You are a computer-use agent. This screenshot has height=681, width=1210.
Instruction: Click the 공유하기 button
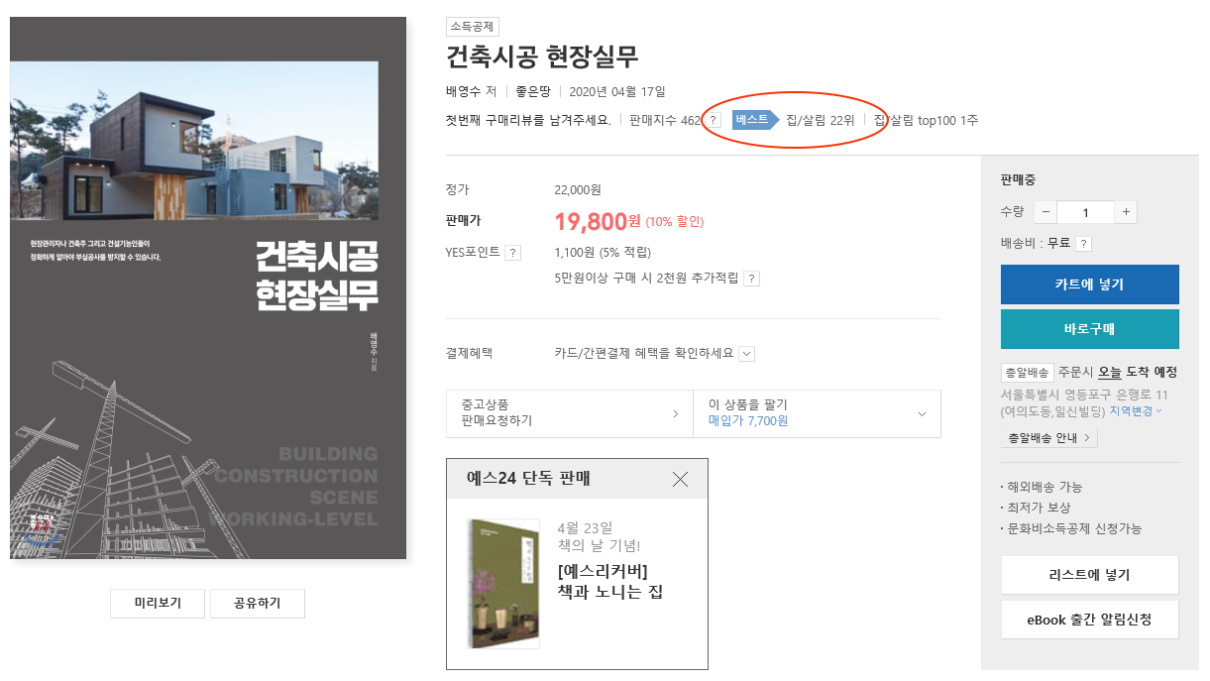click(258, 603)
